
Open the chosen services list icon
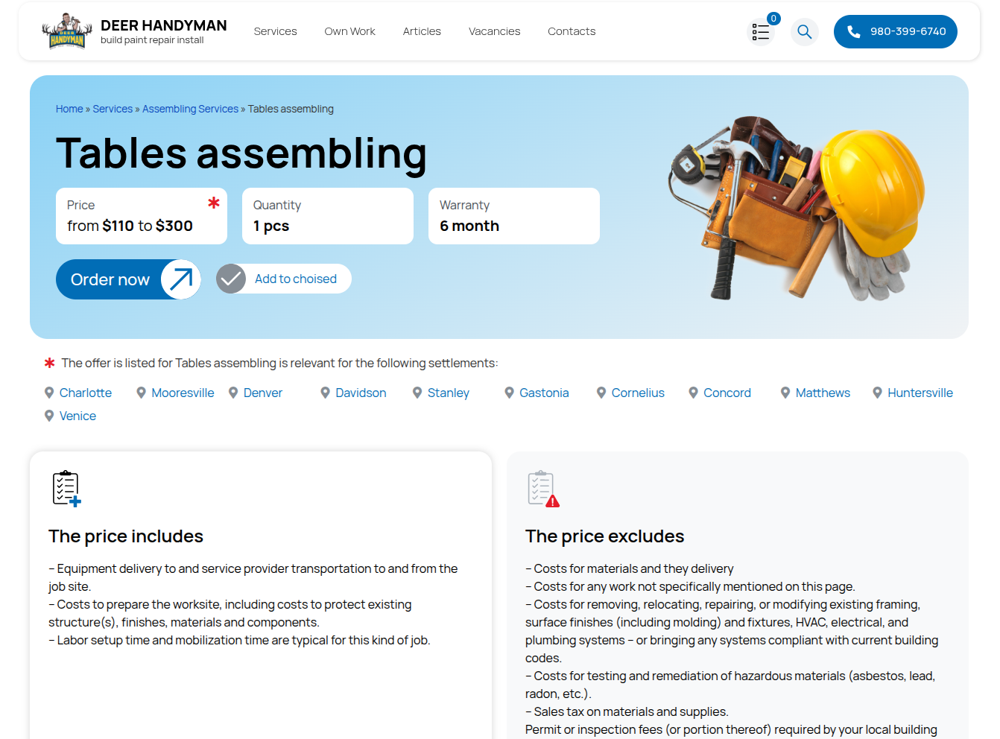(761, 32)
